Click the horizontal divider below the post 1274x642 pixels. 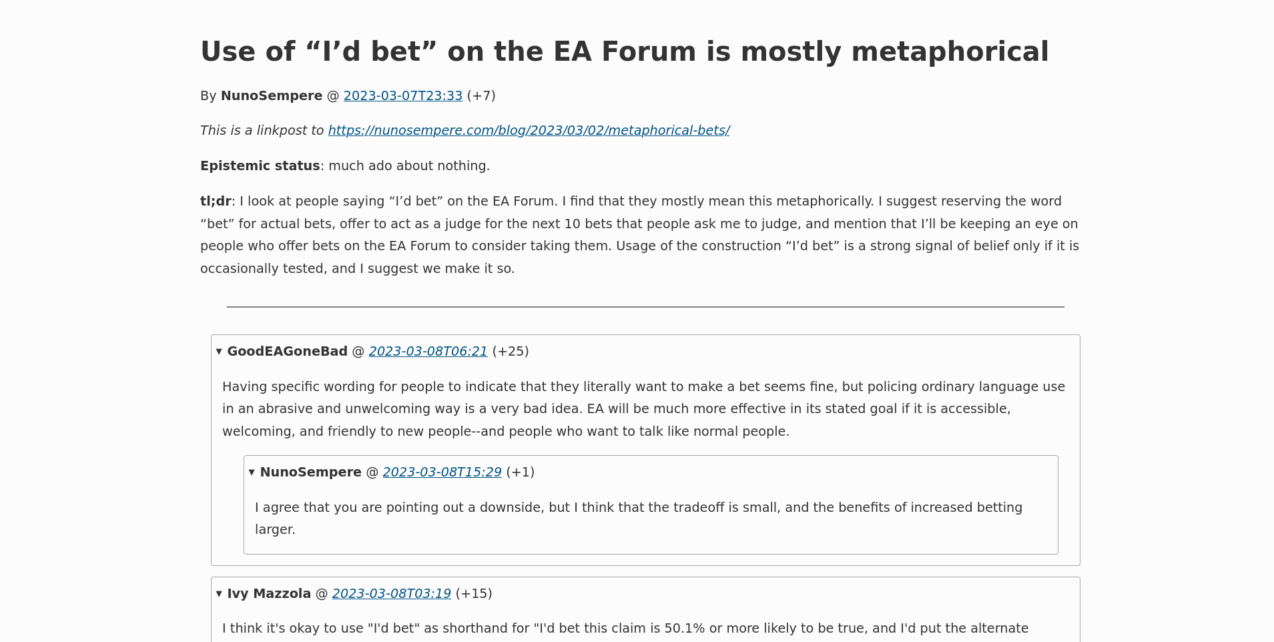645,307
